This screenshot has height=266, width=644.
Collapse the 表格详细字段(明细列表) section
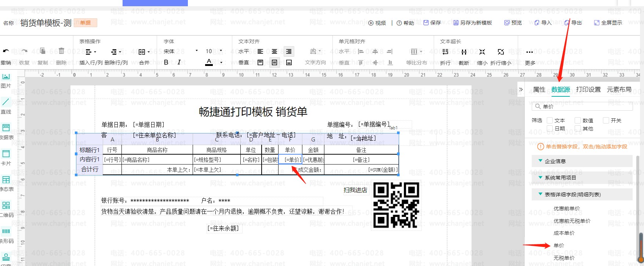[x=540, y=194]
